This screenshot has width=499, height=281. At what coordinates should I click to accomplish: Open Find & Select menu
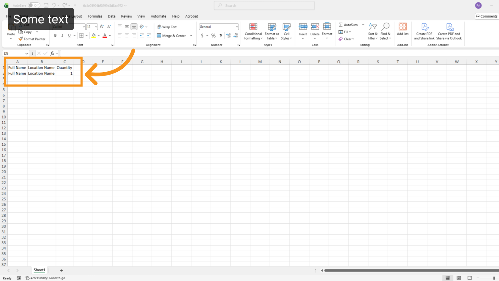(385, 32)
